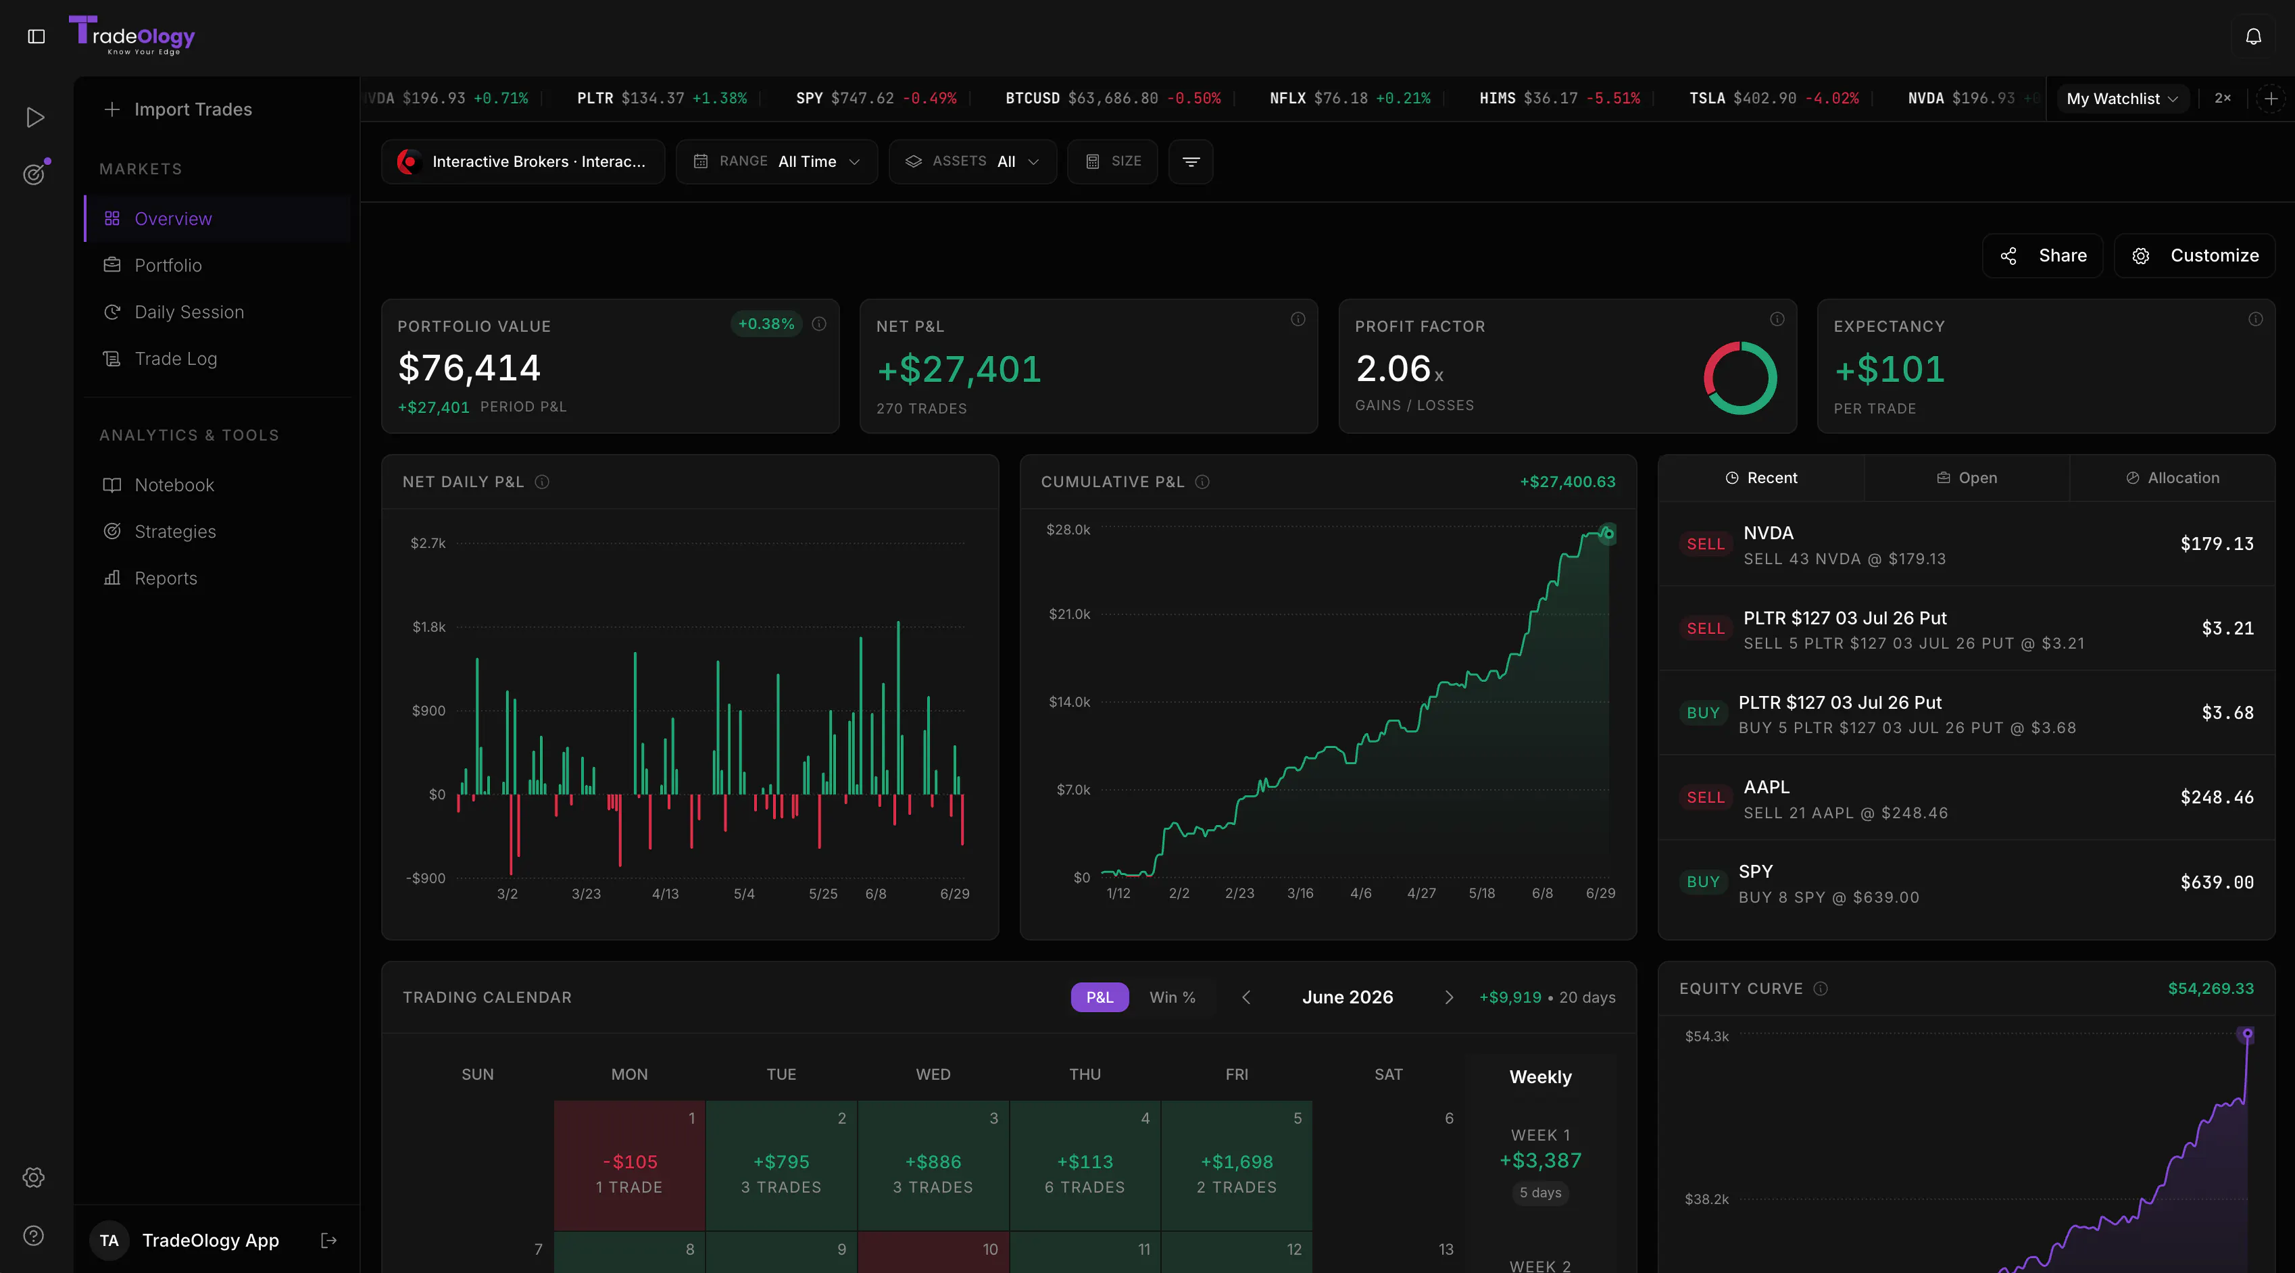The height and width of the screenshot is (1273, 2295).
Task: Select the NVDA sell trade row
Action: point(1967,545)
